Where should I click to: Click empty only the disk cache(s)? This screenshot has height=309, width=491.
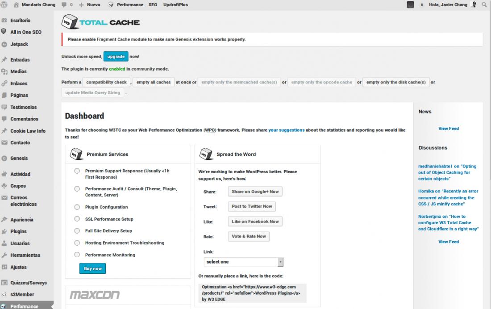point(396,82)
